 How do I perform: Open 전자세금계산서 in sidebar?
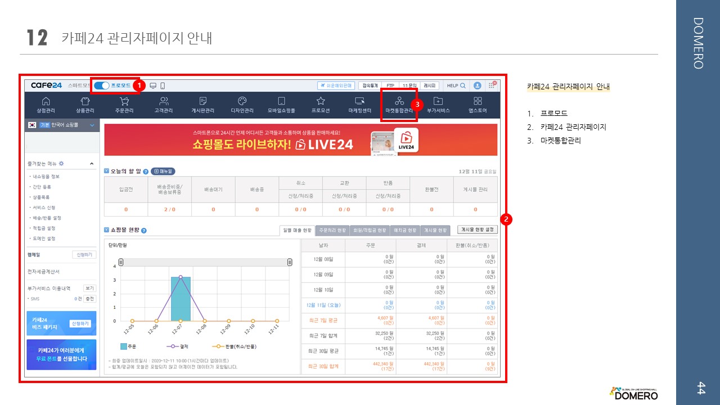43,272
